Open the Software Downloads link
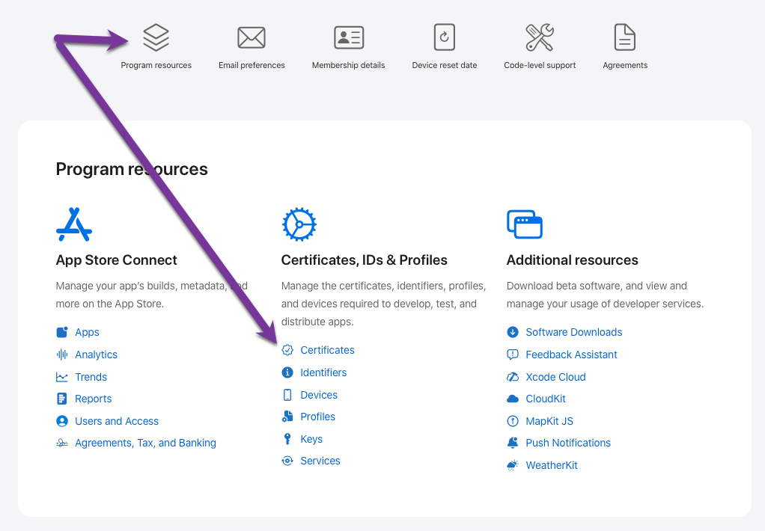 coord(573,332)
